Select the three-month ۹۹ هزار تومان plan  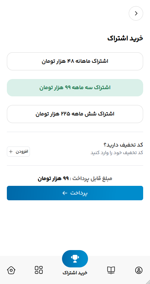tap(75, 88)
